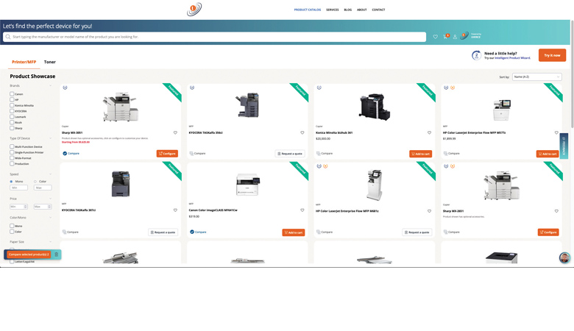Click the badge icon on Sharp MX-3051 card
Viewport: 574px width, 331px height.
point(65,88)
